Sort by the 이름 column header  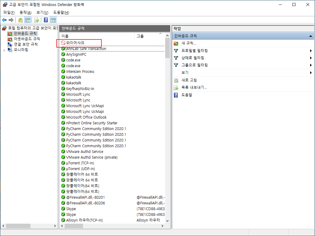point(97,36)
